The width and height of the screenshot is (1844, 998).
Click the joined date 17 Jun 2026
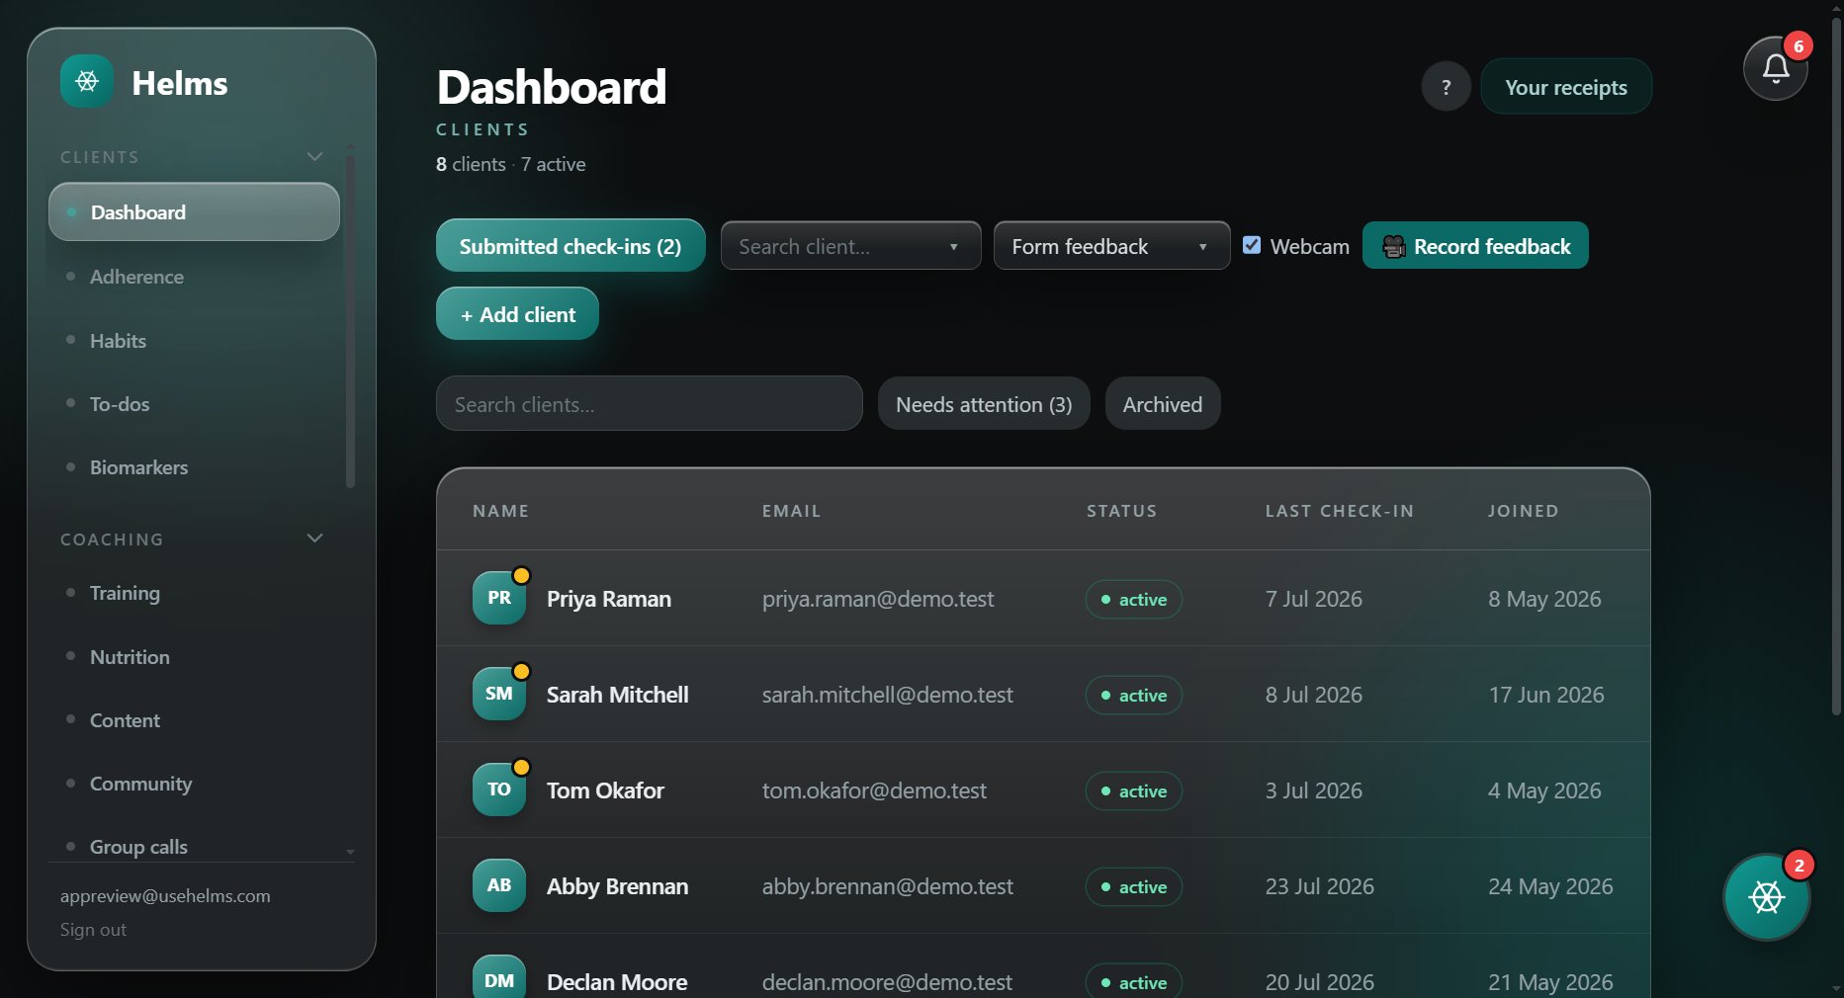pos(1546,695)
